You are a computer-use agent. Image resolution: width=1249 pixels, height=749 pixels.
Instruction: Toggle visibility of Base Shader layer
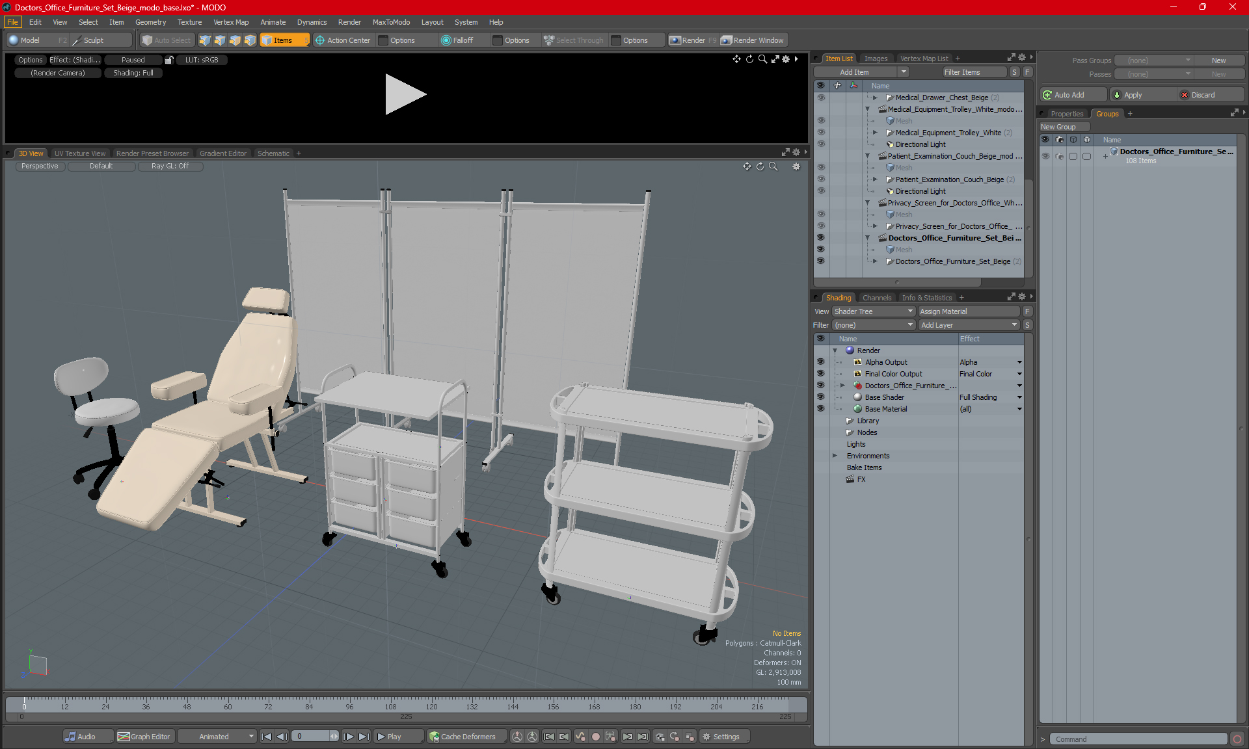(x=821, y=397)
